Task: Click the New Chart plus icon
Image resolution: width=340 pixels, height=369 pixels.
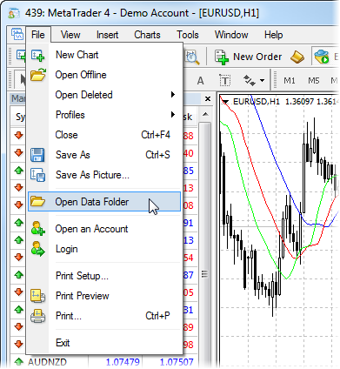Action: point(37,55)
